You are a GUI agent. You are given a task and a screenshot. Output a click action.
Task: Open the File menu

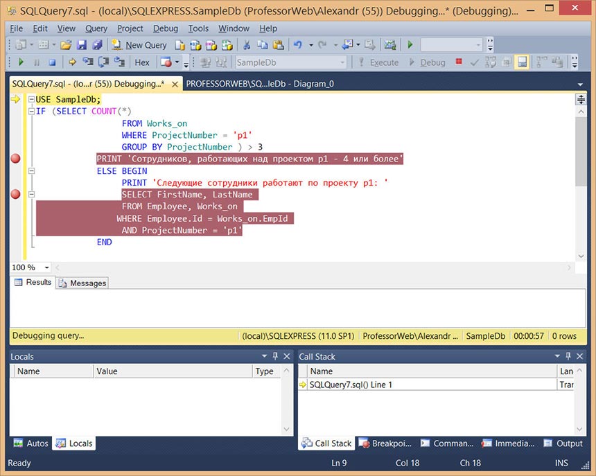[16, 28]
